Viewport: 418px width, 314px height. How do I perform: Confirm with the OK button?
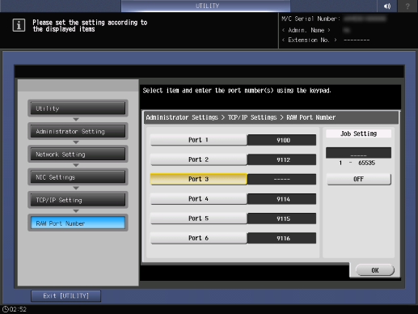click(x=375, y=270)
